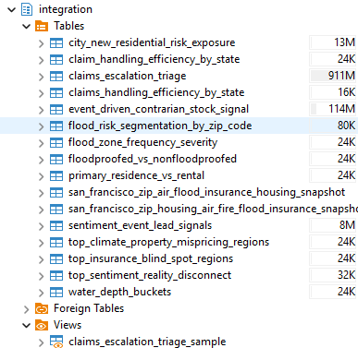This screenshot has width=358, height=348.
Task: Select claims_escalation_triage table name
Action: (x=128, y=76)
